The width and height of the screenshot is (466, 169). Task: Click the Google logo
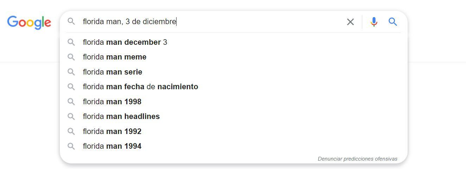pos(29,22)
